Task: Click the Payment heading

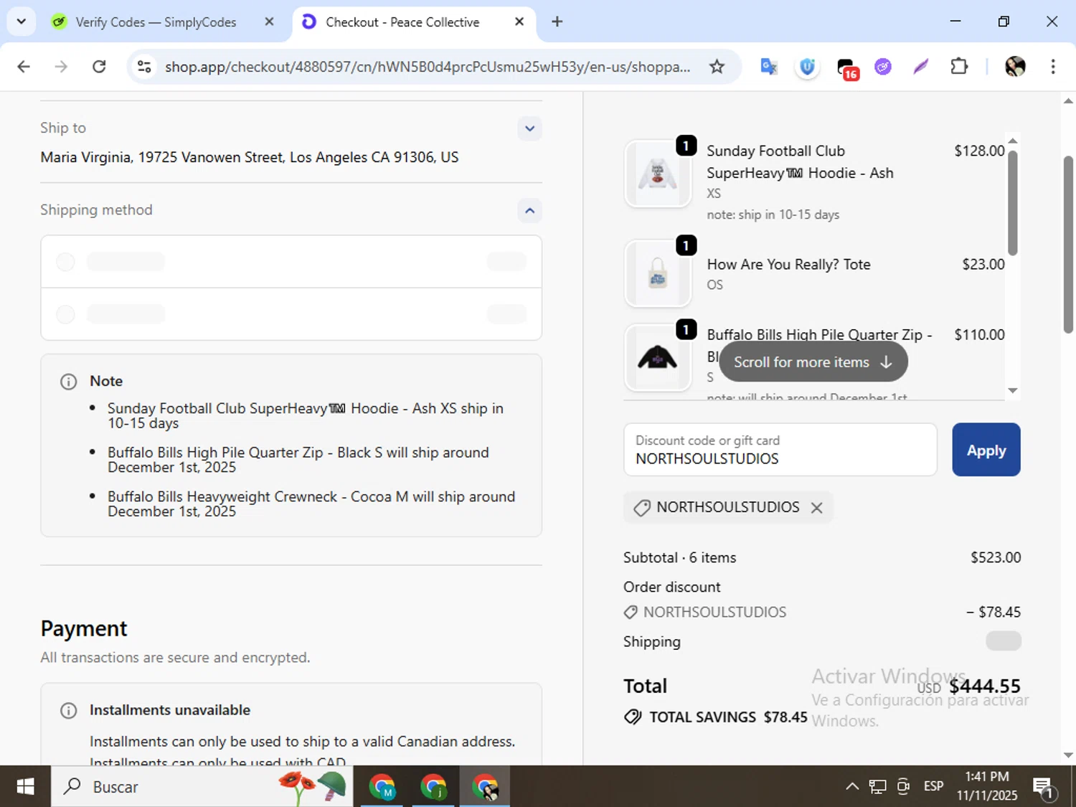Action: [84, 629]
